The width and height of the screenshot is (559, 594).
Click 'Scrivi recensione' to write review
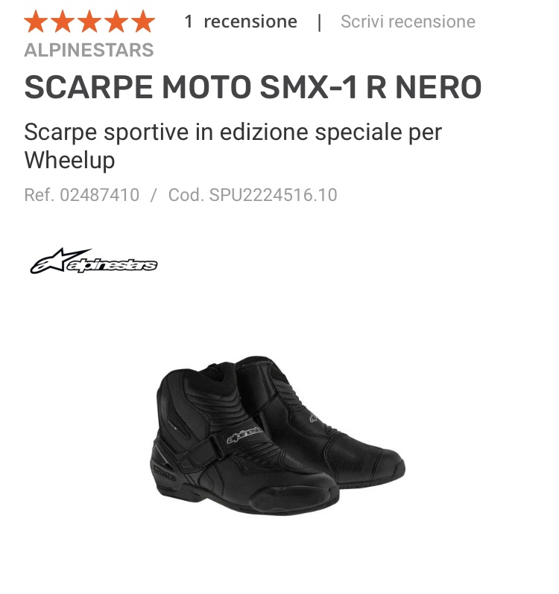pyautogui.click(x=408, y=22)
